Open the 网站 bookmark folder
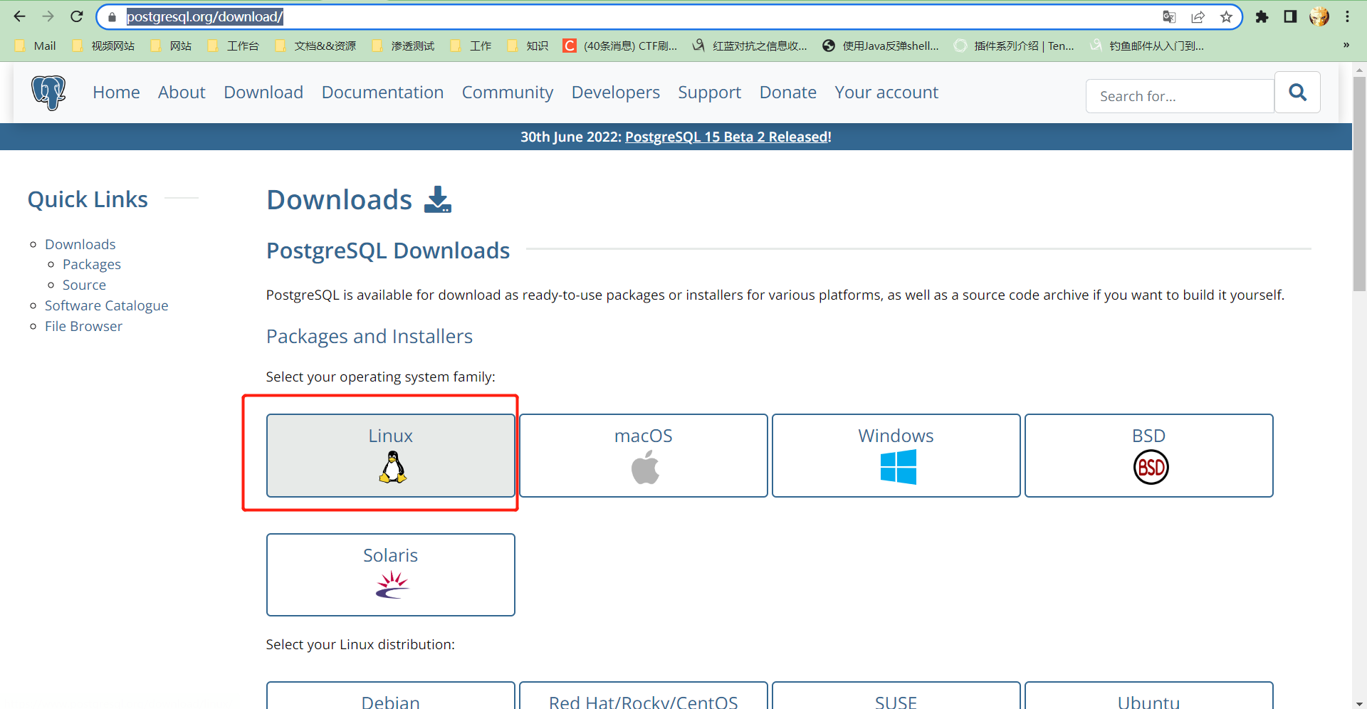 coord(171,46)
